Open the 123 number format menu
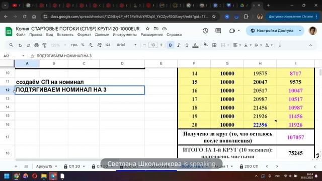 coord(108,45)
